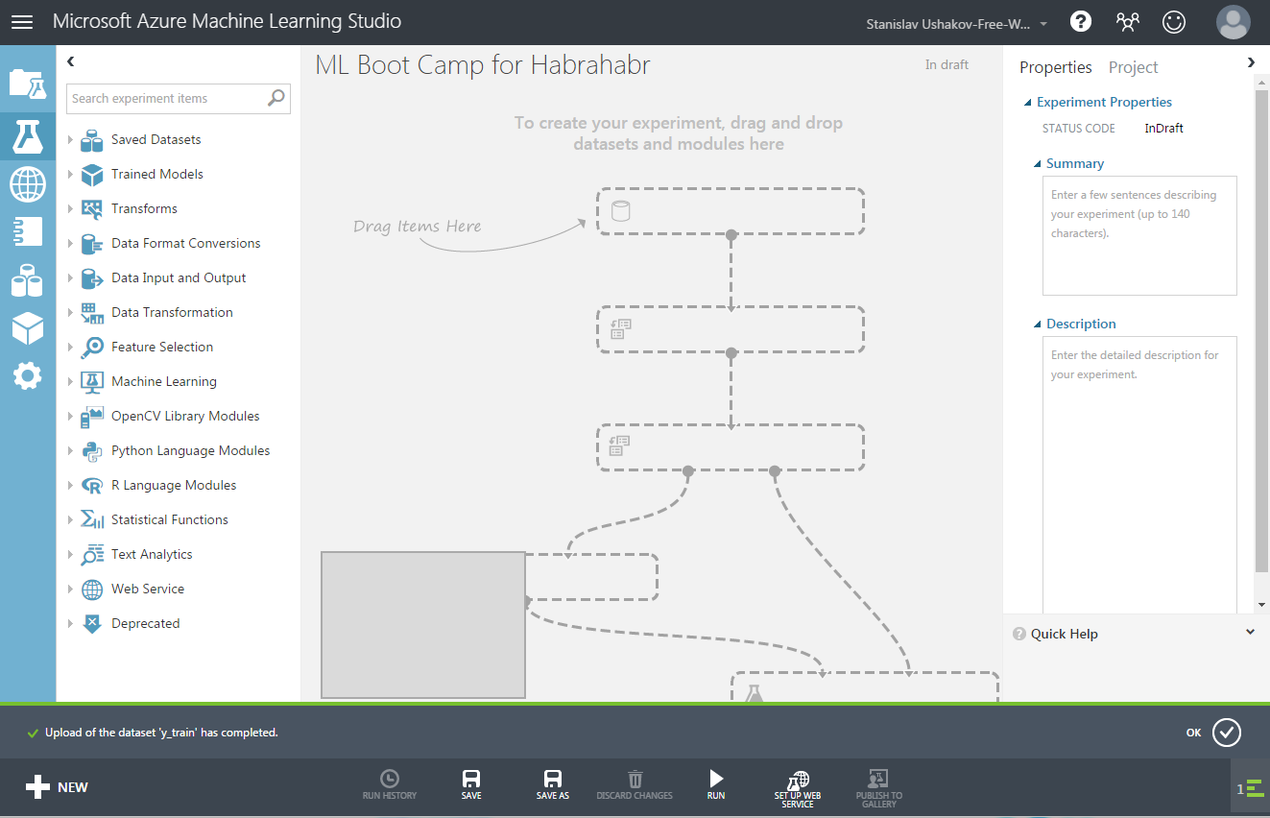
Task: Click the R Language Modules icon
Action: 92,486
